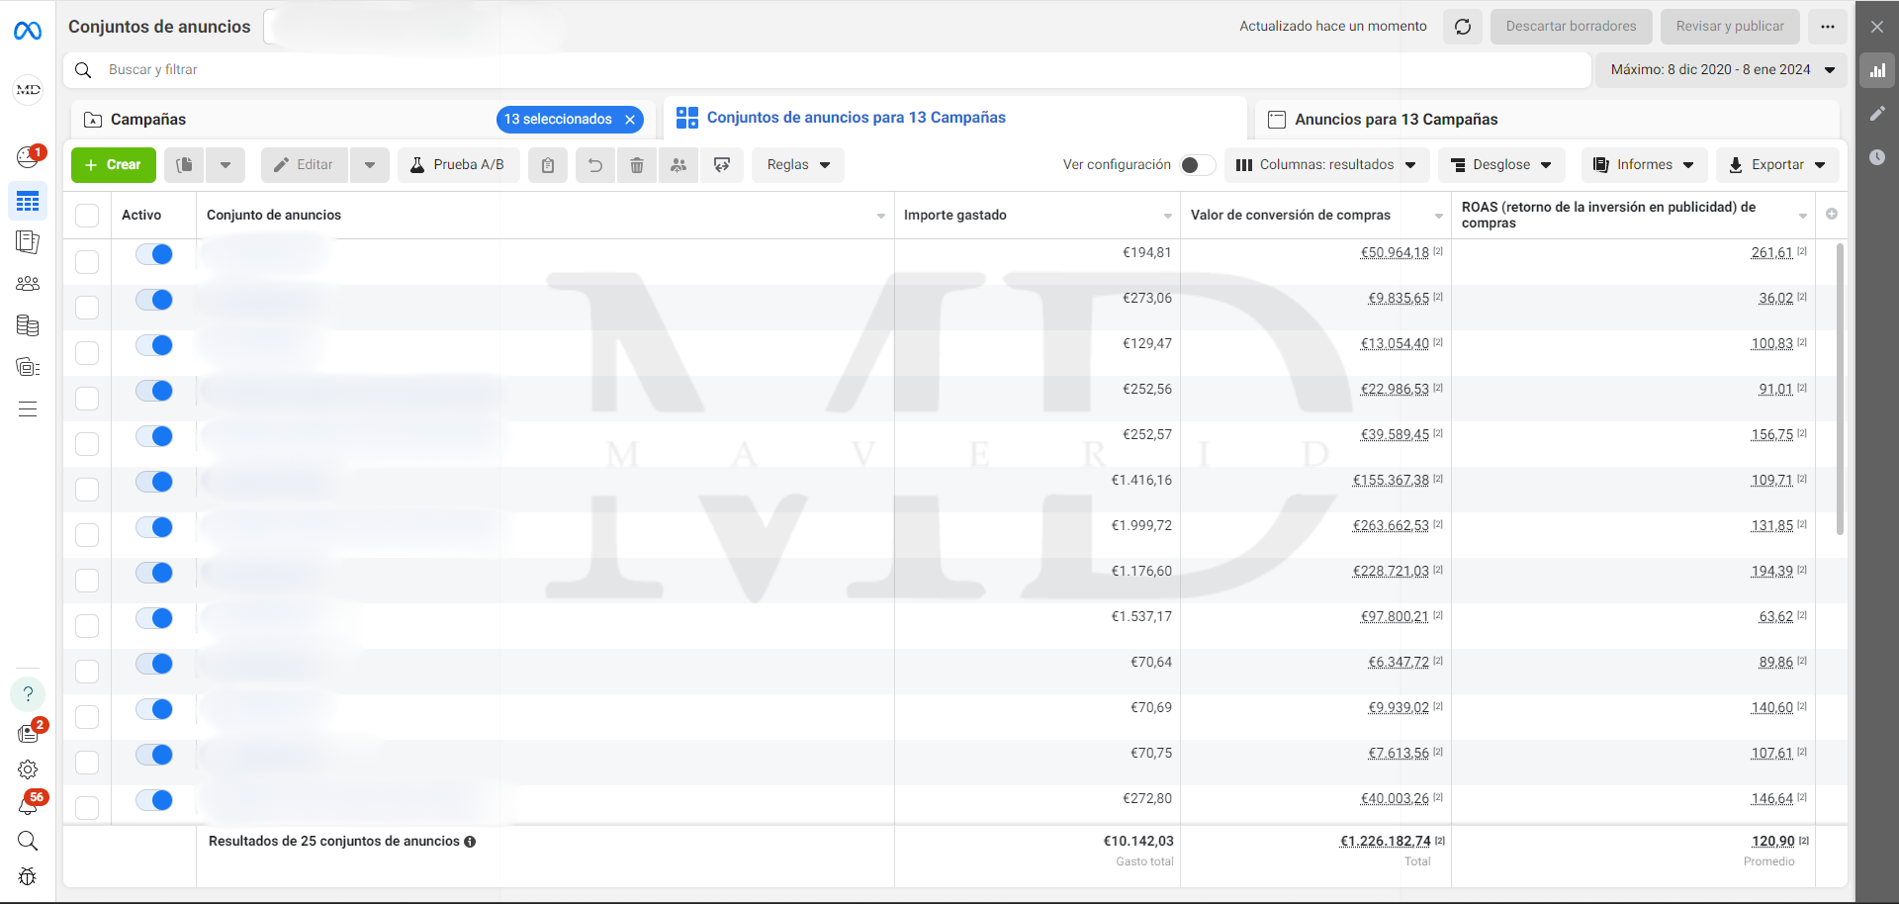
Task: Switch to Anuncios para 13 Campañas tab
Action: (x=1396, y=120)
